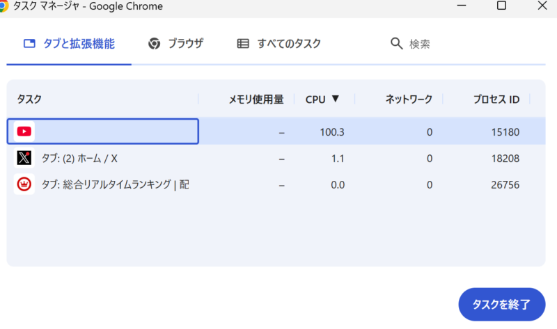Maximize the Task Manager window
The image size is (557, 329).
pos(501,6)
